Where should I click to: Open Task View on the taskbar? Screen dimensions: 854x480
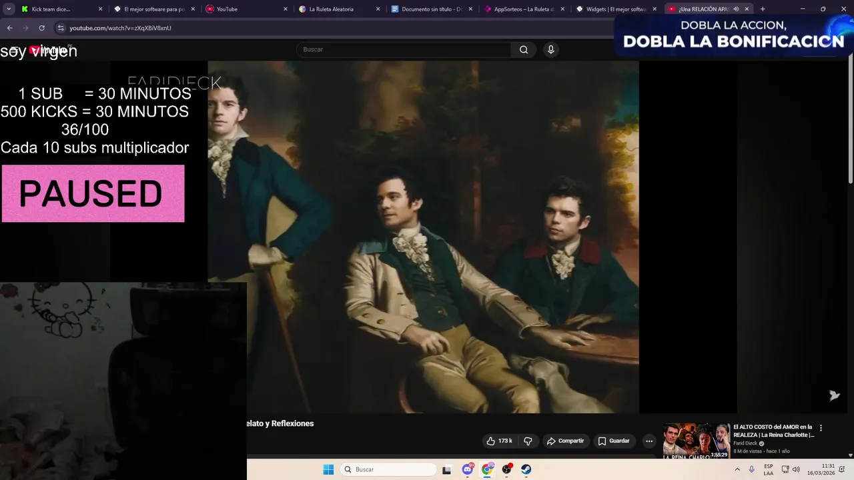pos(446,469)
